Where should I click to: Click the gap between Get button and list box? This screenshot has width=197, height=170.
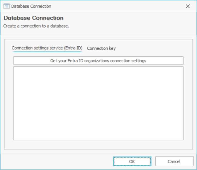pos(98,66)
